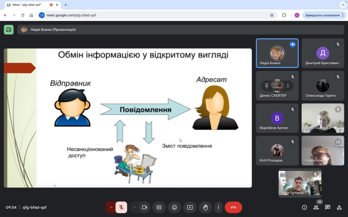Open the chat panel

[x=328, y=208]
